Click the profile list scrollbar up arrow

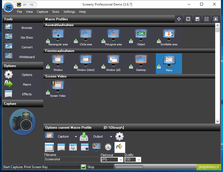[217, 26]
